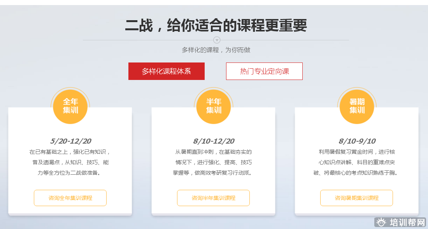Click the 8/10-9/10 date text
Screen dimensions: 428x229
[357, 141]
